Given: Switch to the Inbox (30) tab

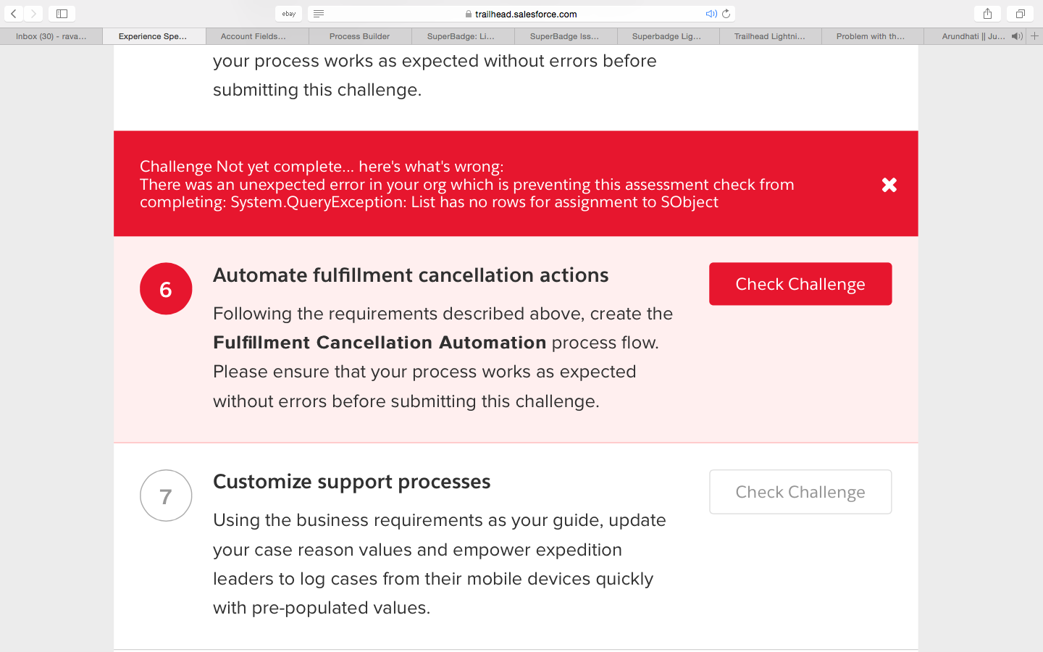Looking at the screenshot, I should point(51,36).
